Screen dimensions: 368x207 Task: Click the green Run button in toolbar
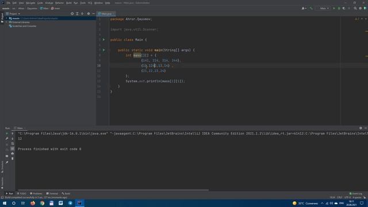point(334,8)
